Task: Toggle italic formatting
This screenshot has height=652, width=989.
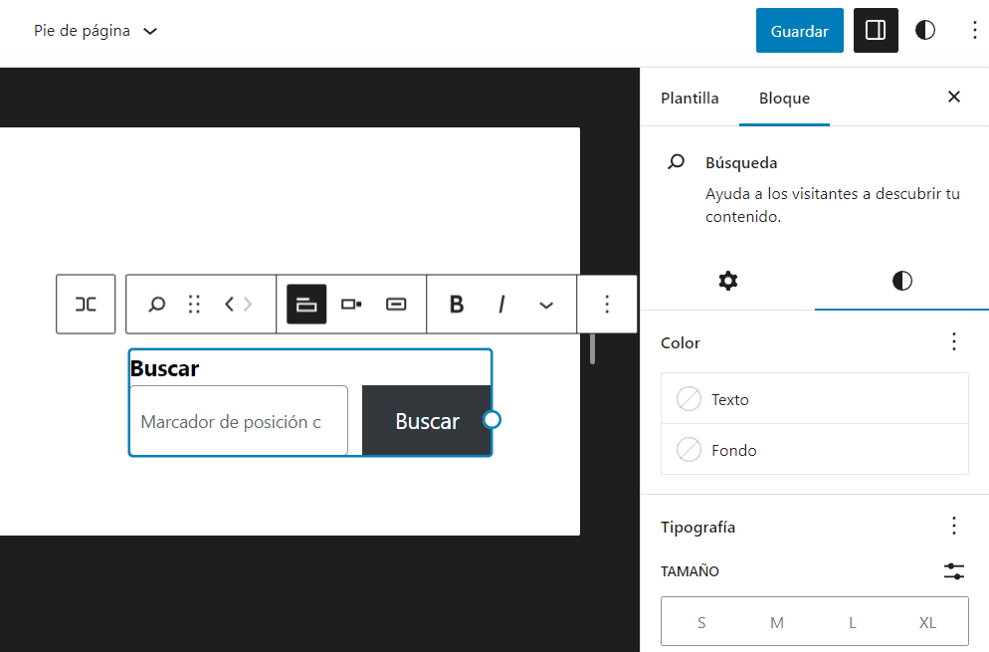Action: point(501,305)
